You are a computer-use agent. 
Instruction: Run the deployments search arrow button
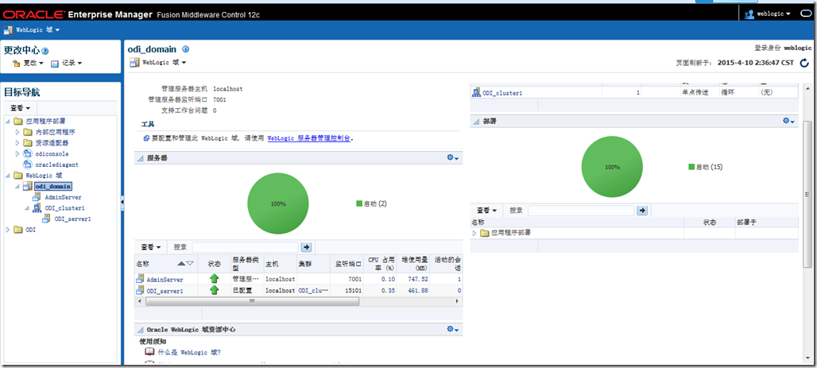pos(642,210)
